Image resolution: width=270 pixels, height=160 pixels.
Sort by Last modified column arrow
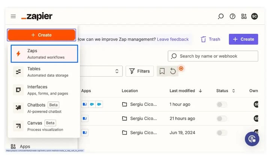pos(200,91)
